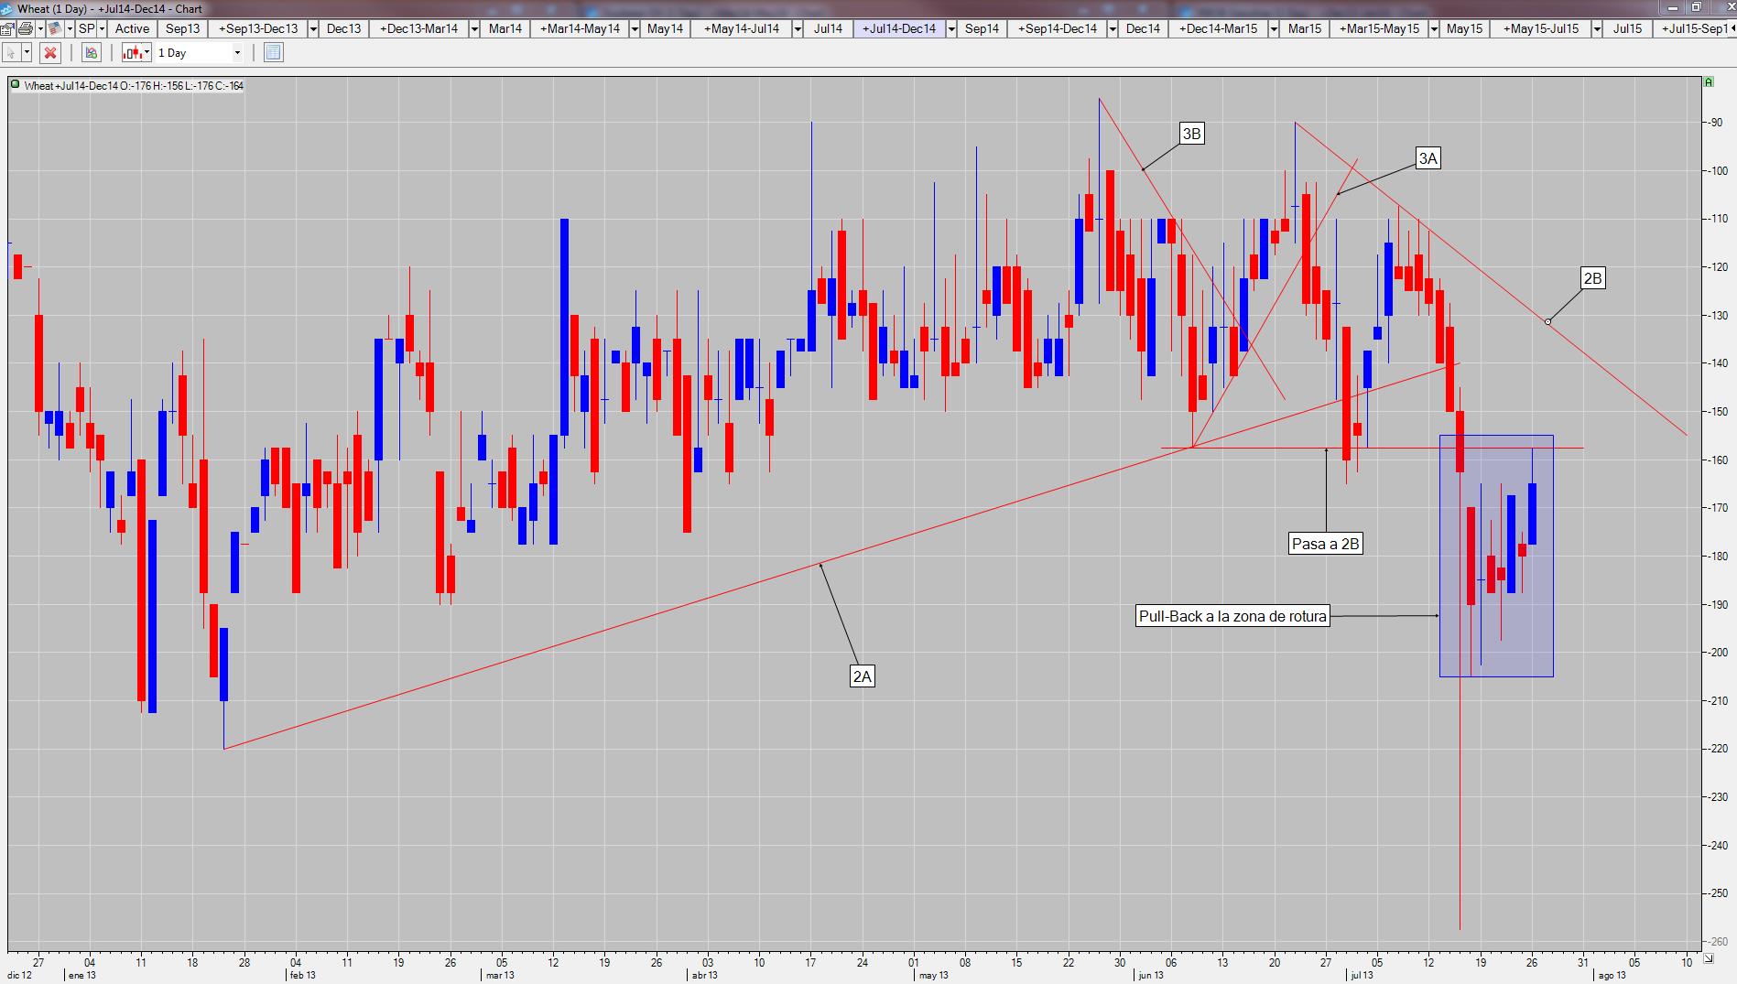Switch to the Sep14 contract tab
Viewport: 1737px width, 984px height.
(982, 28)
